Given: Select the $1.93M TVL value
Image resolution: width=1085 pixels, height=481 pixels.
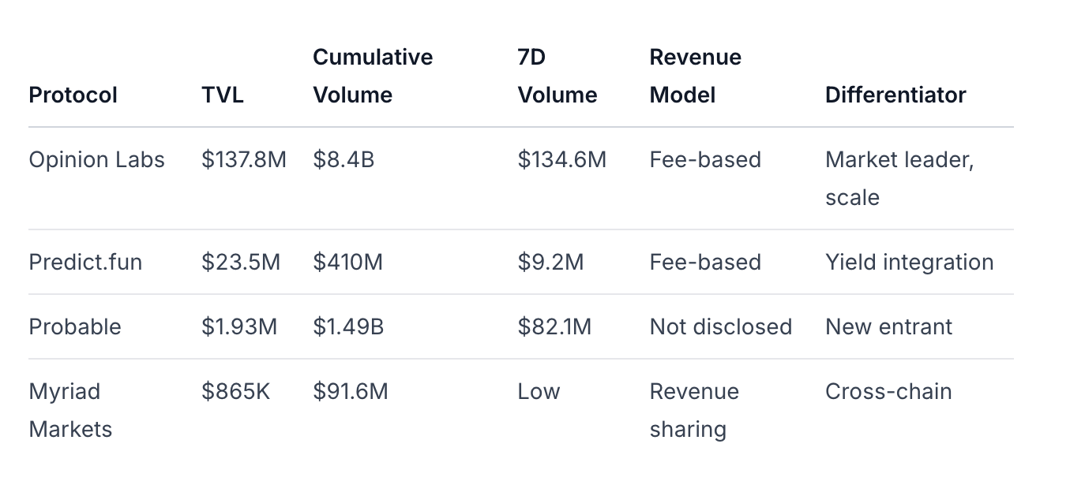Looking at the screenshot, I should pos(239,327).
